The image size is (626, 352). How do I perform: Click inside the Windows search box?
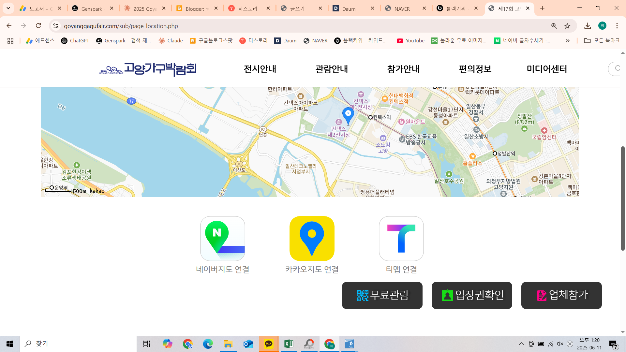click(x=78, y=344)
